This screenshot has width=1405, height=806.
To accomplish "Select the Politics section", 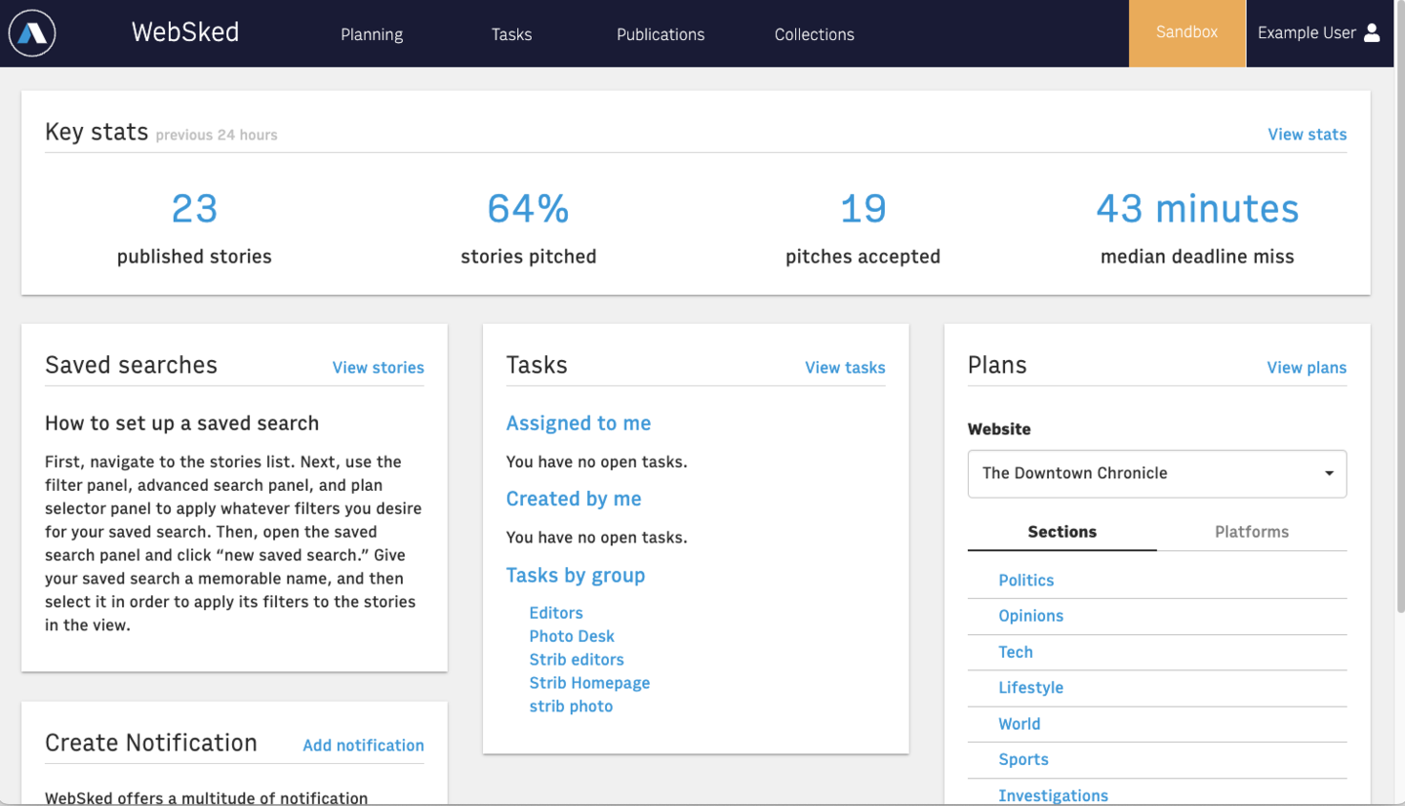I will pyautogui.click(x=1025, y=580).
